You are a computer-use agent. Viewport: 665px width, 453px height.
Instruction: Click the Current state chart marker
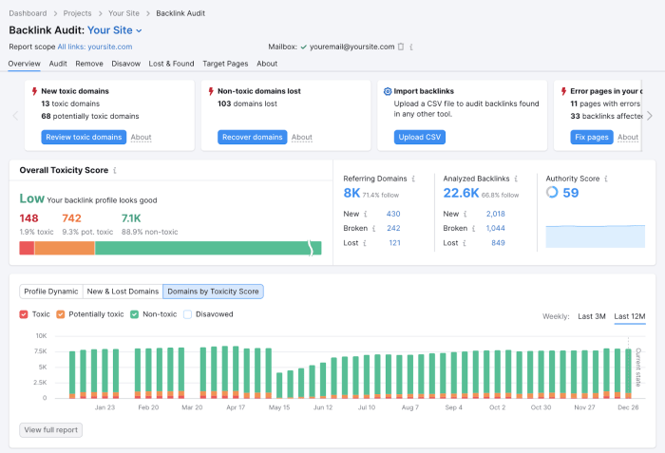[x=637, y=368]
